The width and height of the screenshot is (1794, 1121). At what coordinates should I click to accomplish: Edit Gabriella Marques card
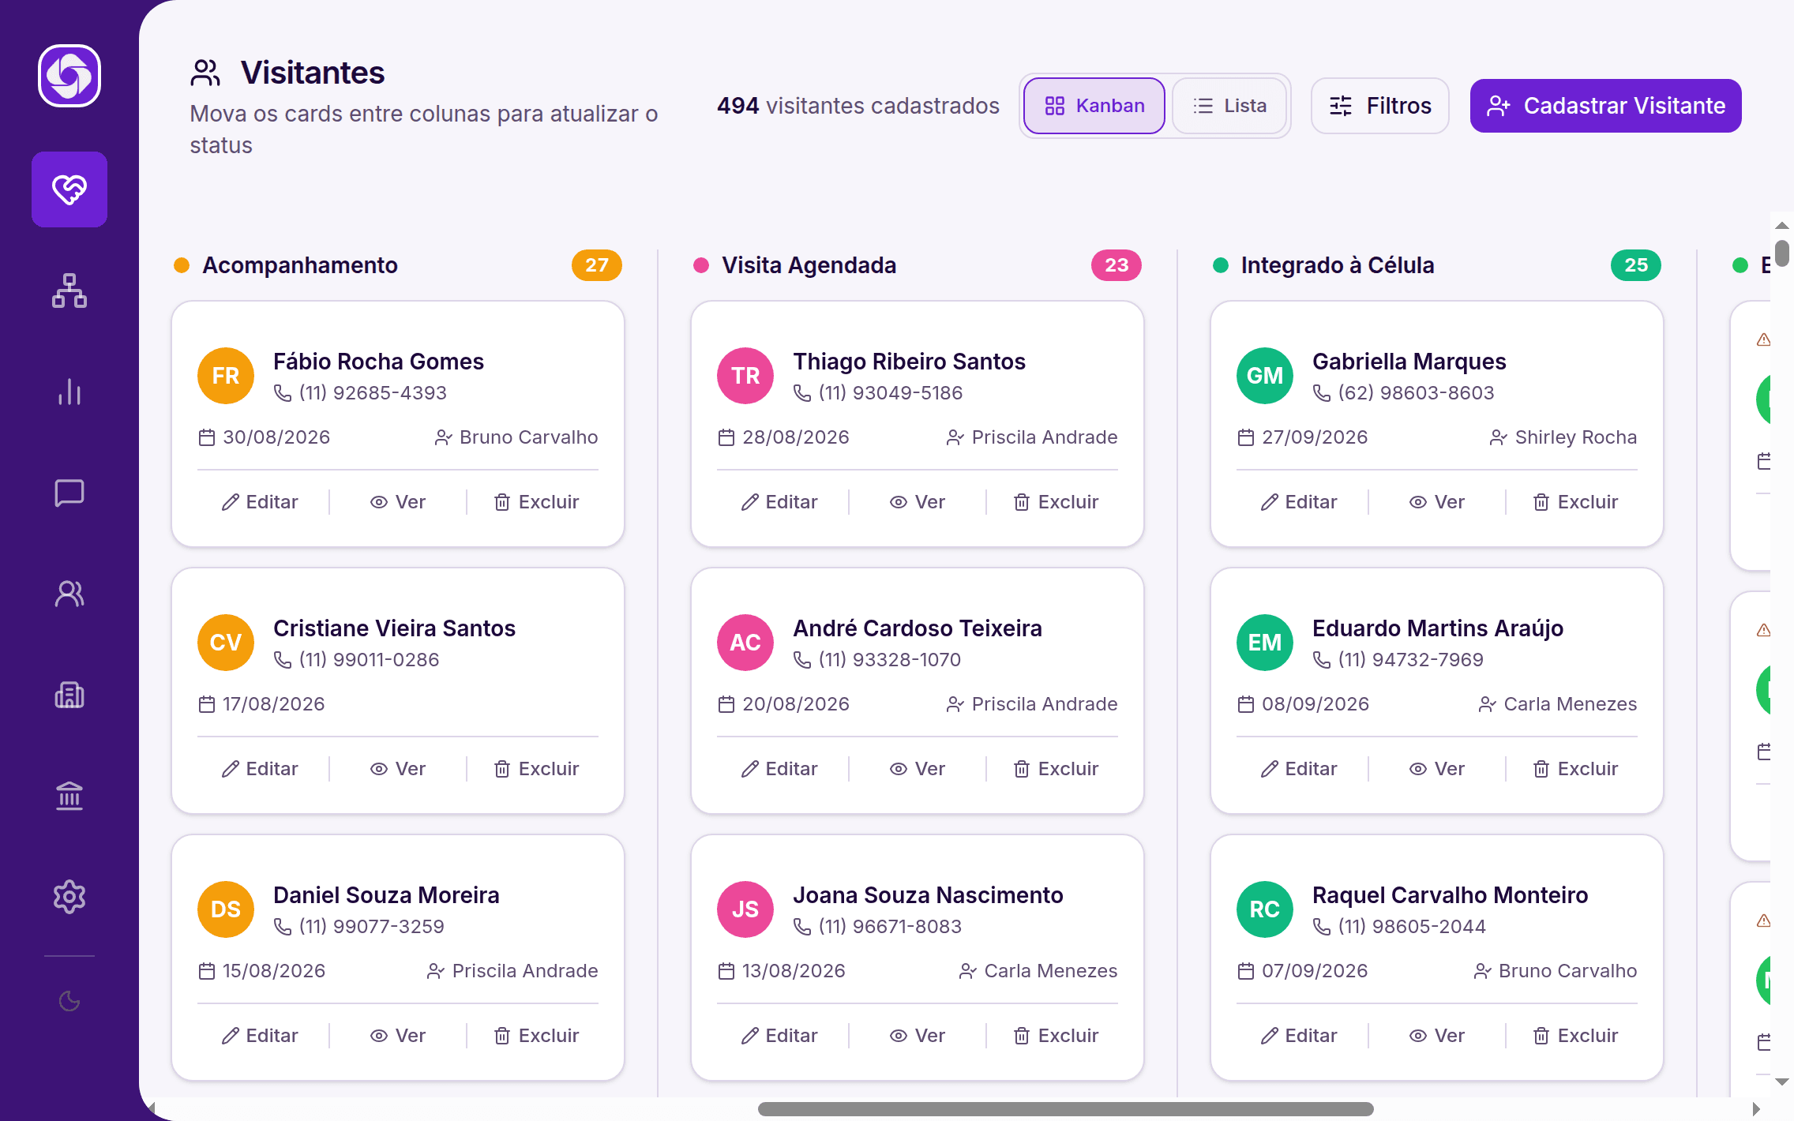coord(1299,502)
